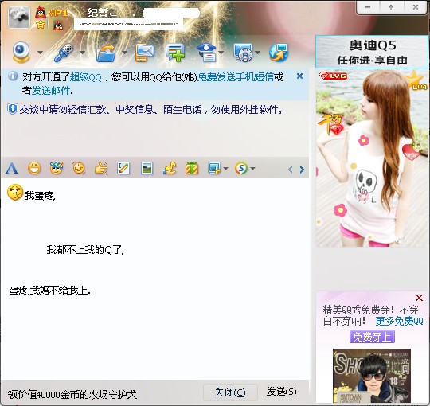
Task: Expand the report dropdown arrow
Action: click(x=221, y=52)
